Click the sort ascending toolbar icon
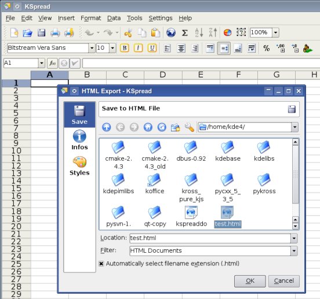The height and width of the screenshot is (299, 320). tap(199, 32)
